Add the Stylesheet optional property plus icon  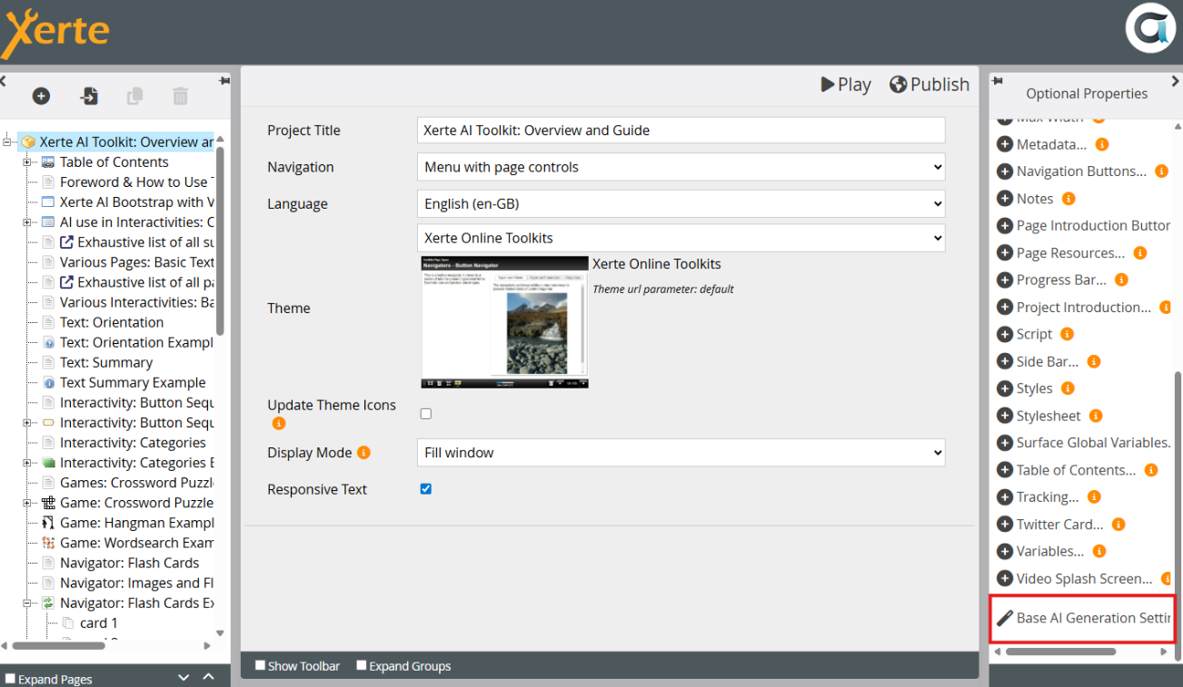[1004, 416]
